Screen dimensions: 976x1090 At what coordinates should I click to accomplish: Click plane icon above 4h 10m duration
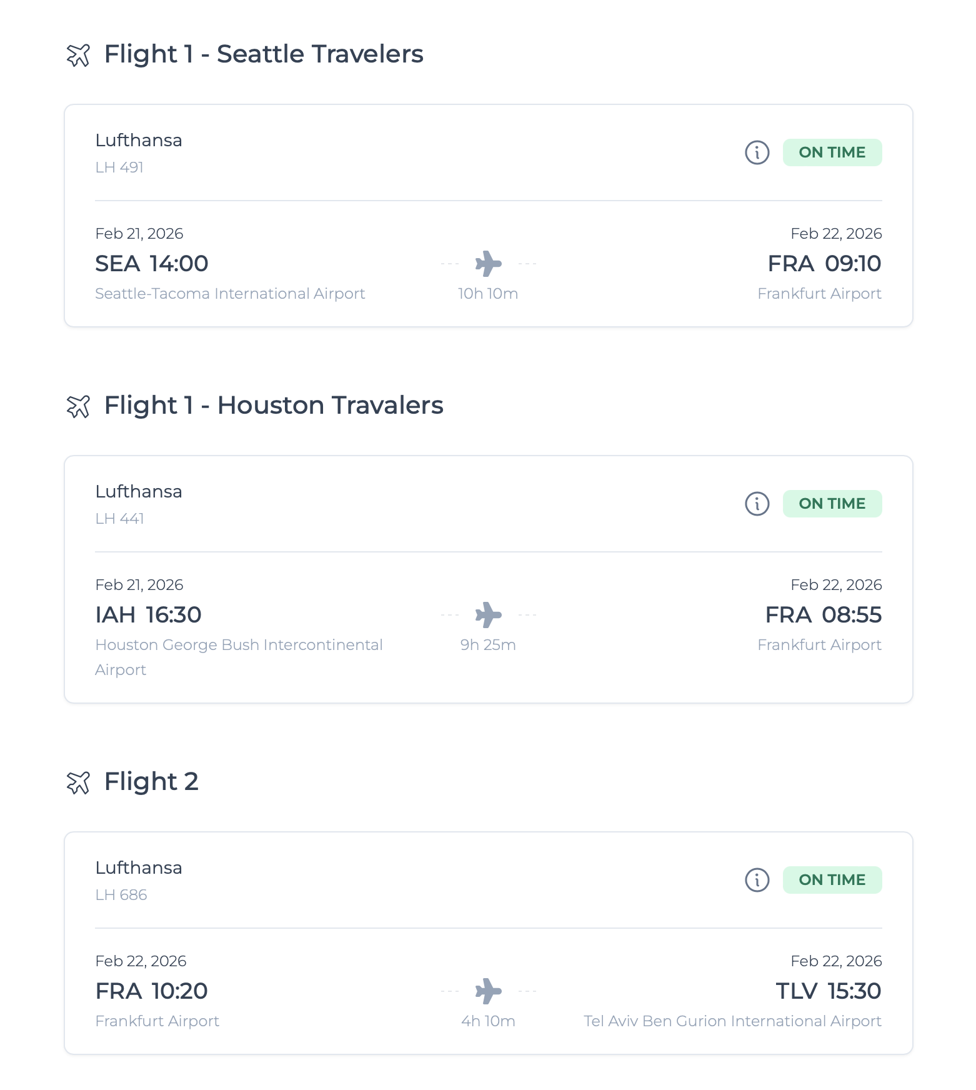(488, 991)
